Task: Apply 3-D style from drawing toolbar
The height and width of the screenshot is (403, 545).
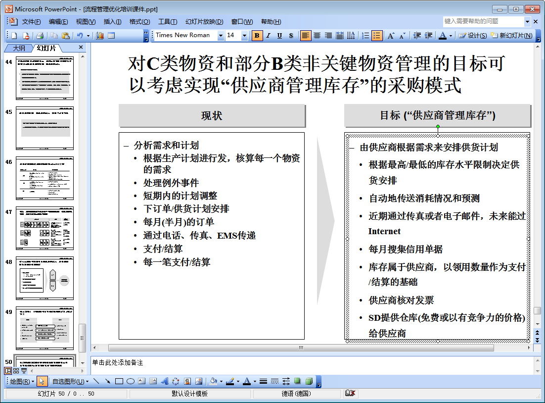Action: [309, 381]
